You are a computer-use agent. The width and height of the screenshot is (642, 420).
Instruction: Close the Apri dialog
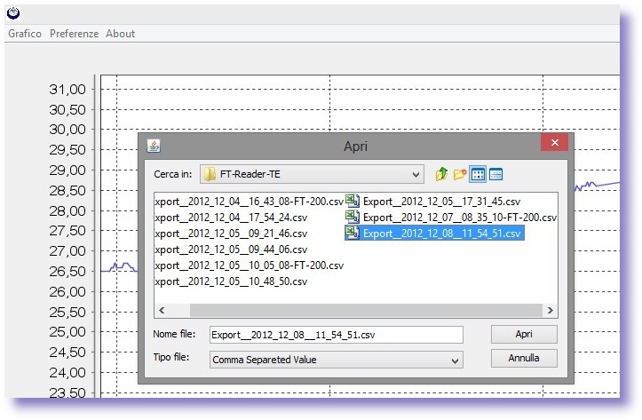555,145
